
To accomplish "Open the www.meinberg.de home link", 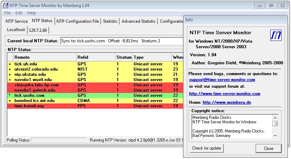I will pyautogui.click(x=227, y=102).
